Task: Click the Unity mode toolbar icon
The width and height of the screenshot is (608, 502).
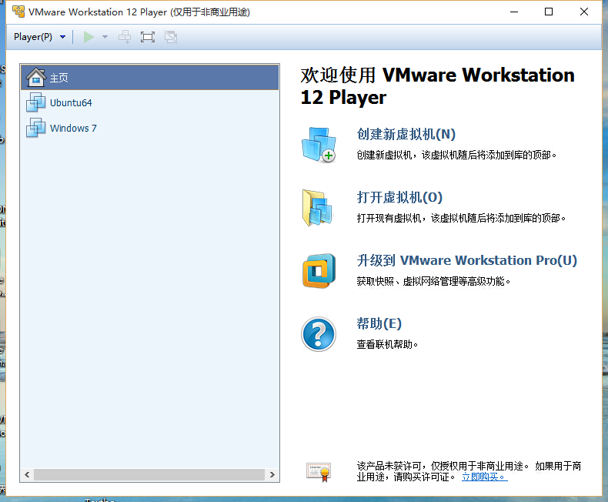Action: [171, 37]
